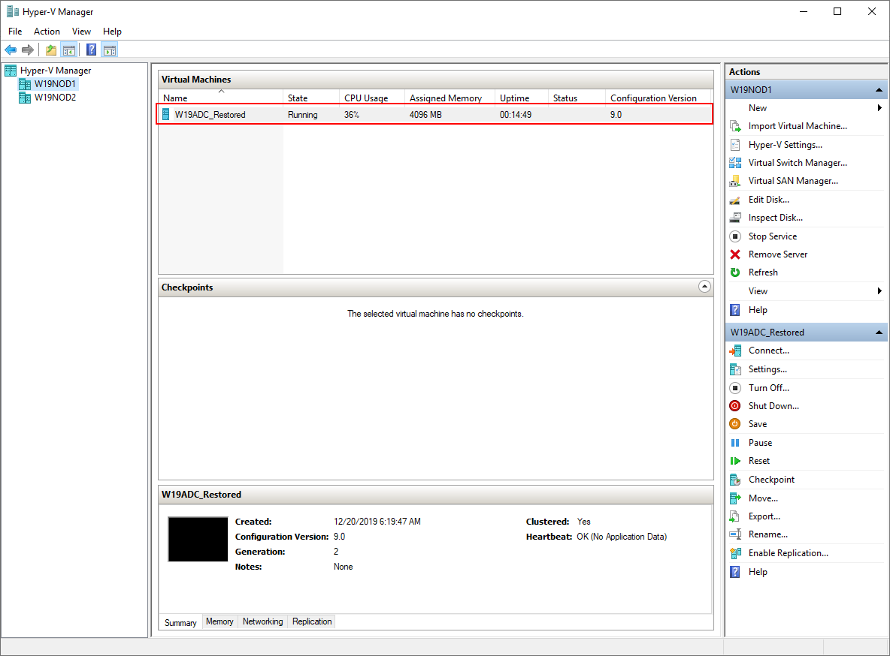Switch to the Summary tab
The height and width of the screenshot is (656, 890).
tap(180, 622)
